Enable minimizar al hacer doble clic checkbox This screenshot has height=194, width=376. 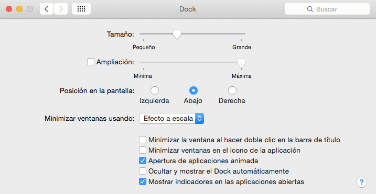(x=143, y=140)
